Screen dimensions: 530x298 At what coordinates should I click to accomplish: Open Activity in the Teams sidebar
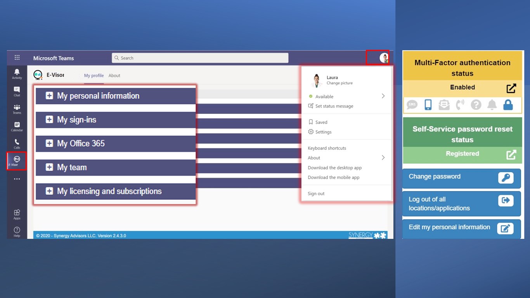tap(17, 74)
